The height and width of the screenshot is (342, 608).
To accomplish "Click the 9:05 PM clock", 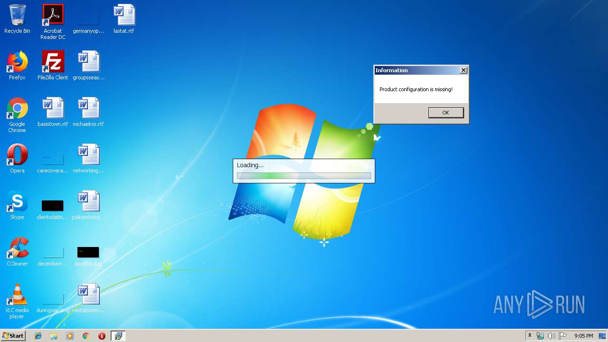I will tap(583, 336).
